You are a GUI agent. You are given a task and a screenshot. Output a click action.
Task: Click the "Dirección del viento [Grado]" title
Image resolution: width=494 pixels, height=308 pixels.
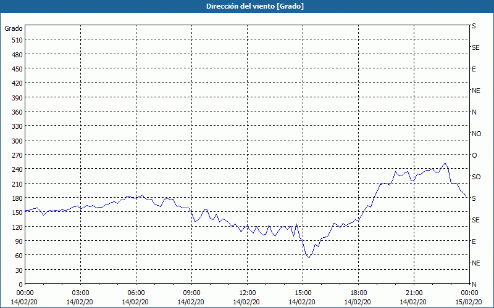[255, 6]
